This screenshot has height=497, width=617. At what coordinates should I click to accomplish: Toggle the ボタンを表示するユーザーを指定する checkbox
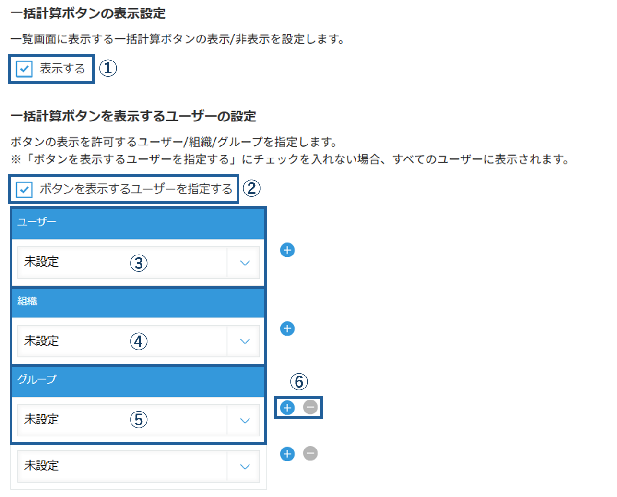click(24, 190)
